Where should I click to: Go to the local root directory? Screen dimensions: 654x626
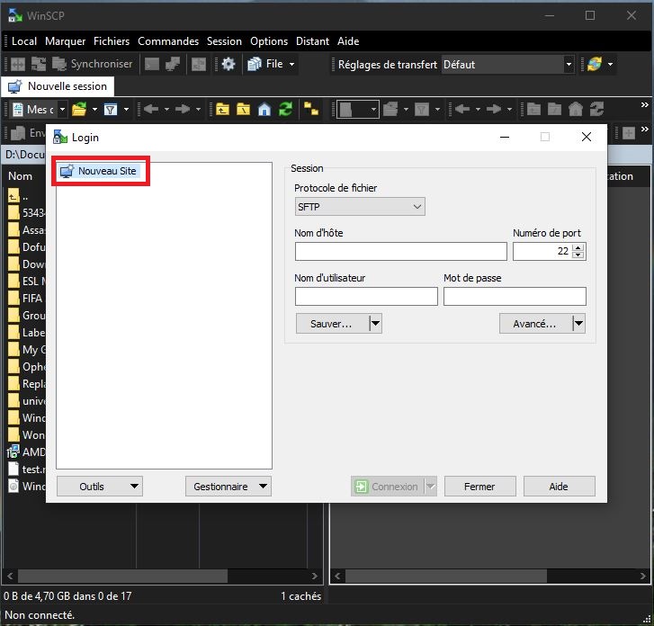(x=243, y=110)
